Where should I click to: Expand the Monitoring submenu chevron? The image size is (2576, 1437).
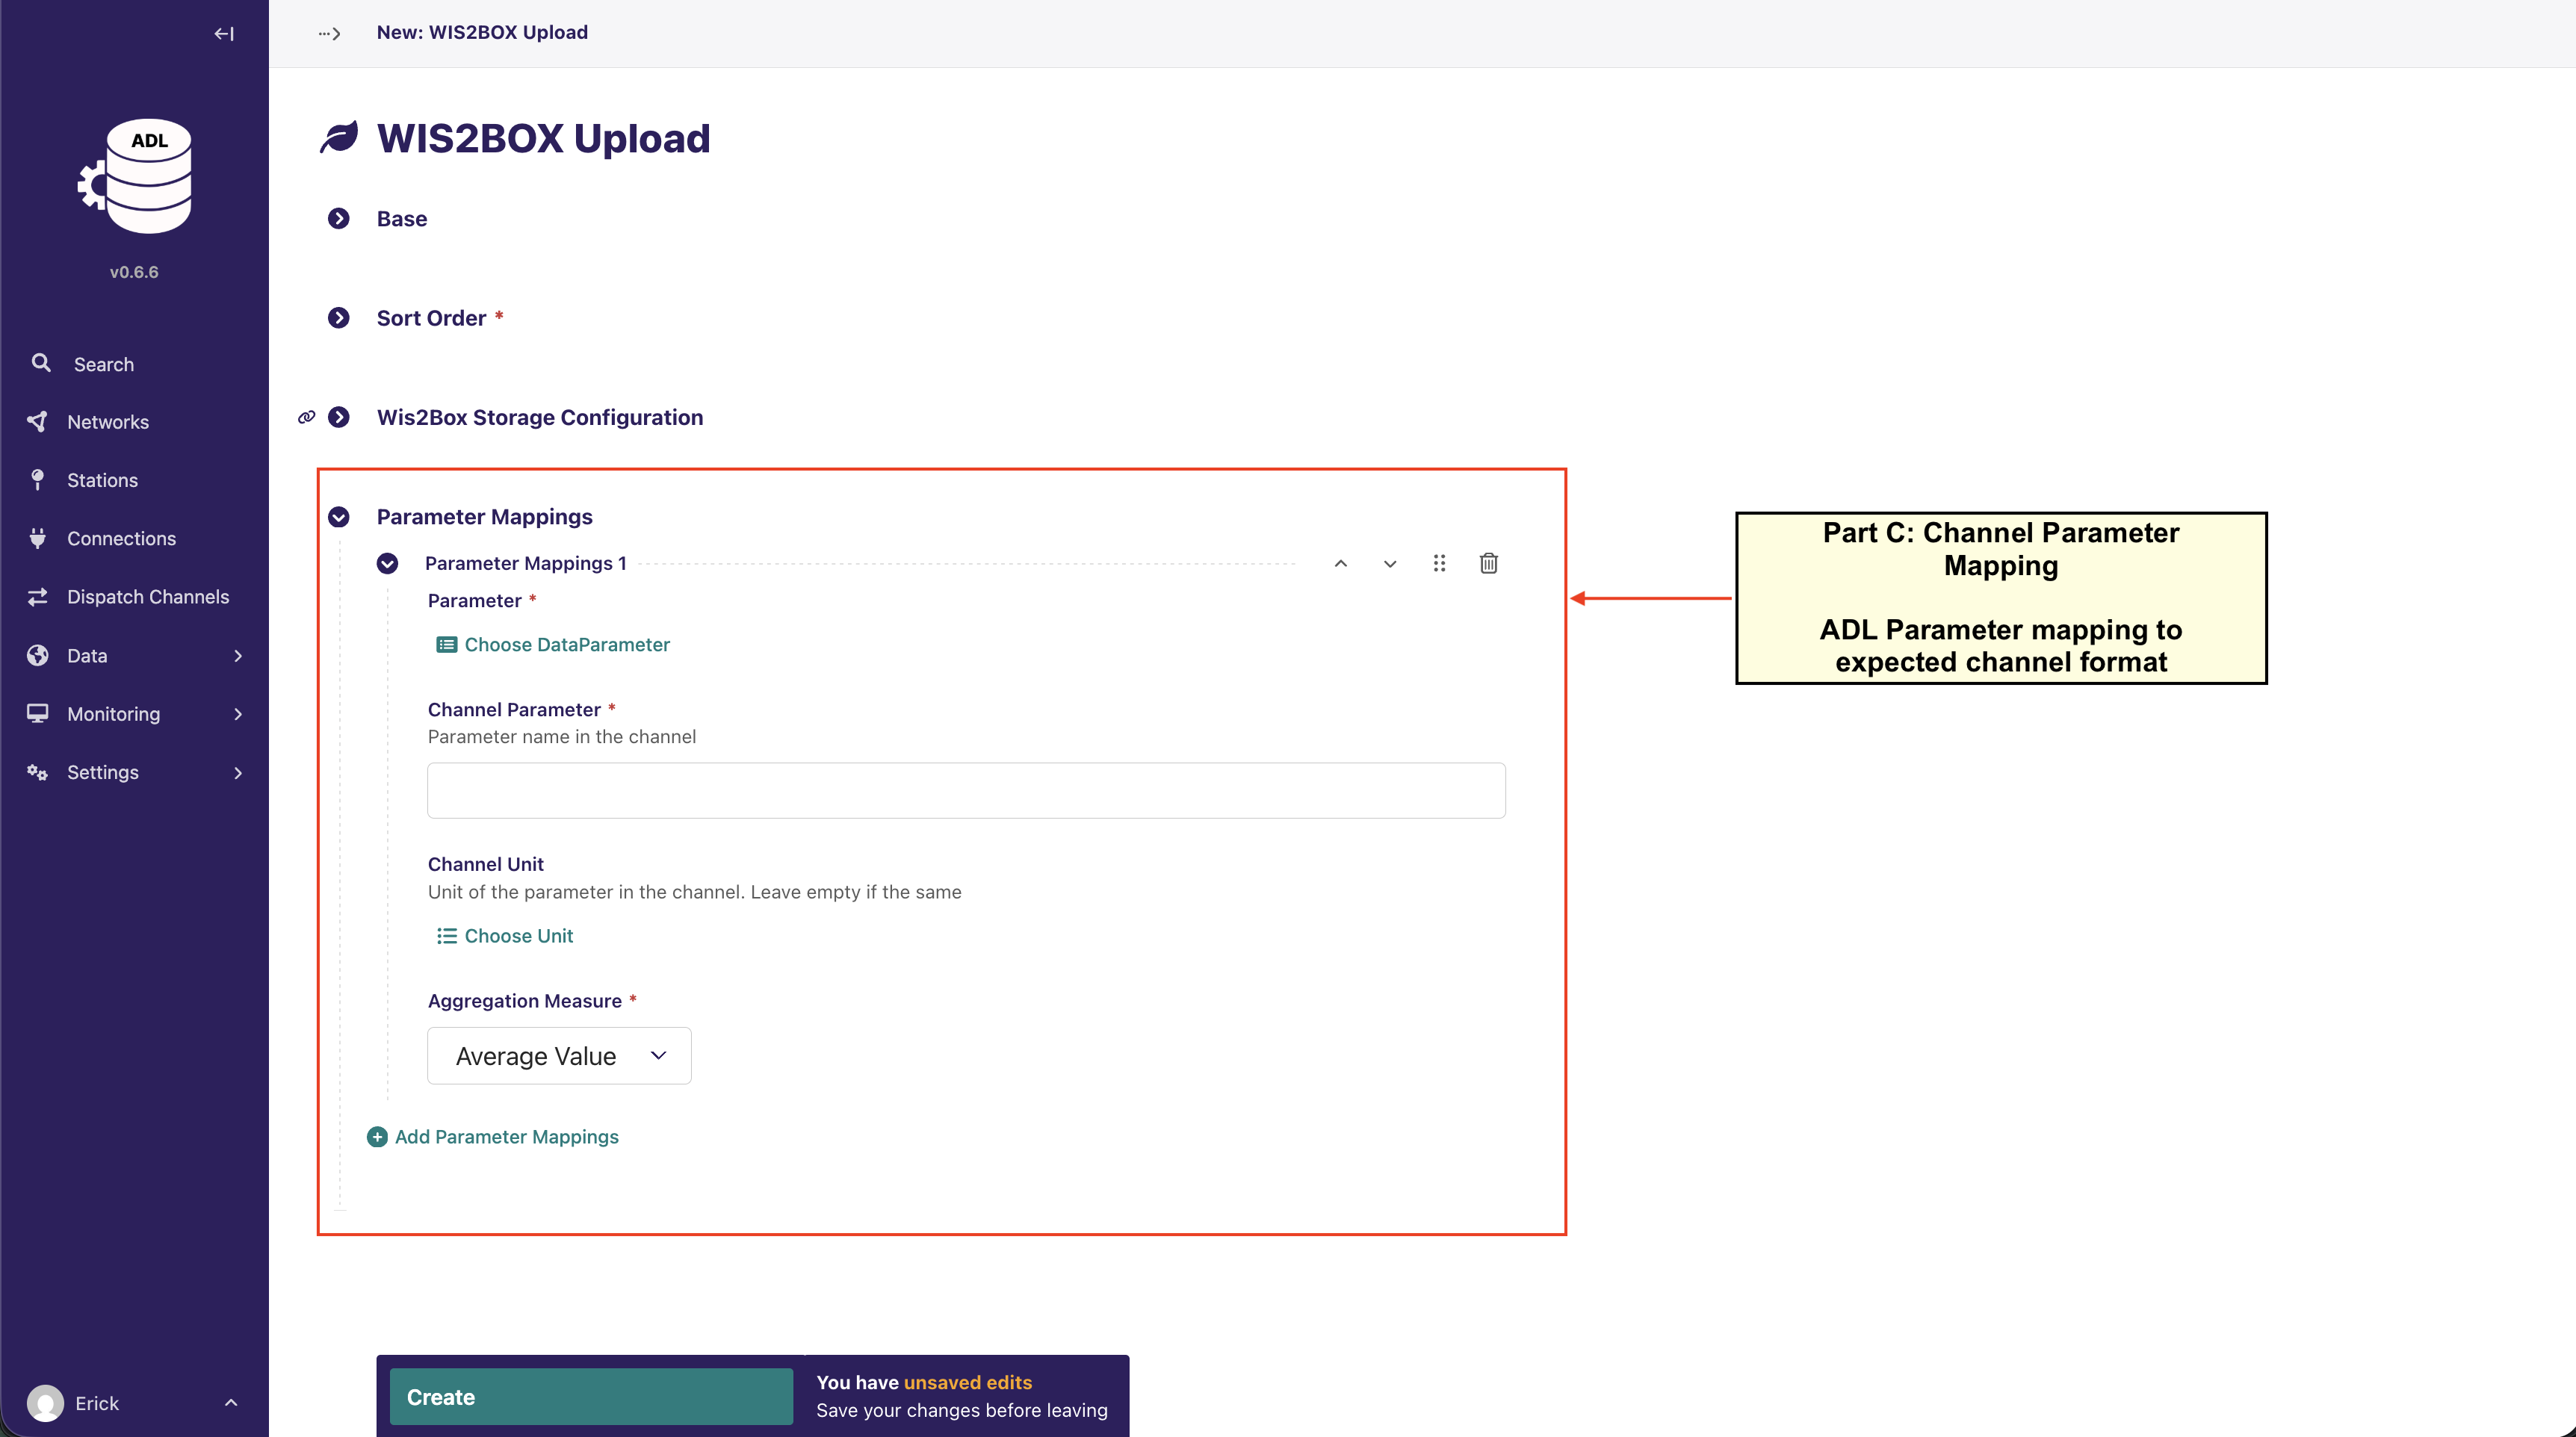pos(238,713)
